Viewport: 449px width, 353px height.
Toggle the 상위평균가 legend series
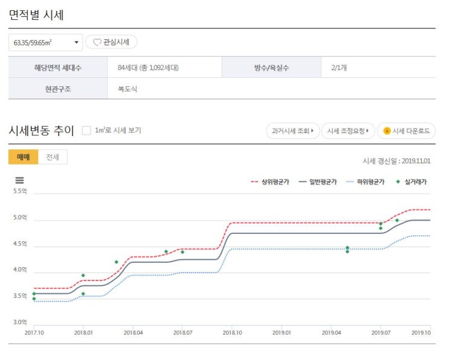(x=270, y=182)
